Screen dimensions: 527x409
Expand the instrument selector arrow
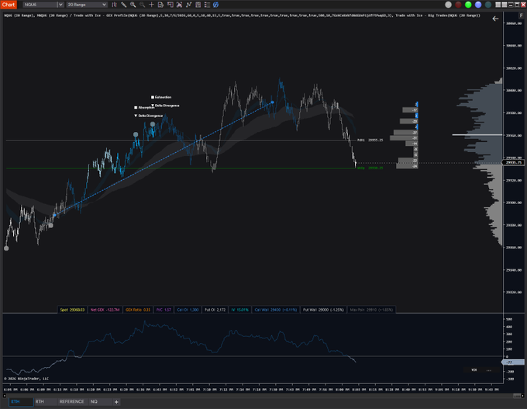60,5
